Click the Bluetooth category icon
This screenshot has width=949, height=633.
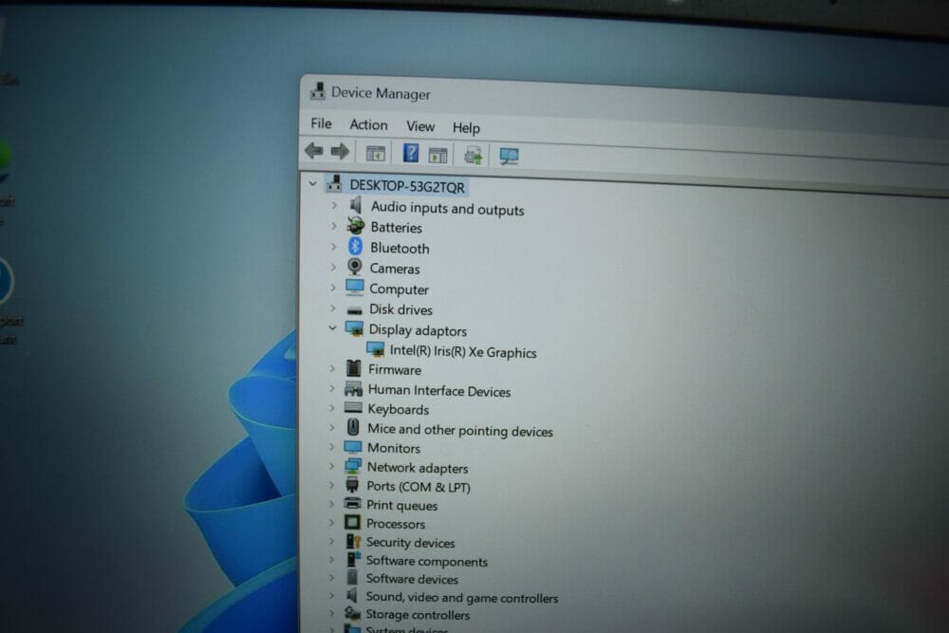coord(355,247)
